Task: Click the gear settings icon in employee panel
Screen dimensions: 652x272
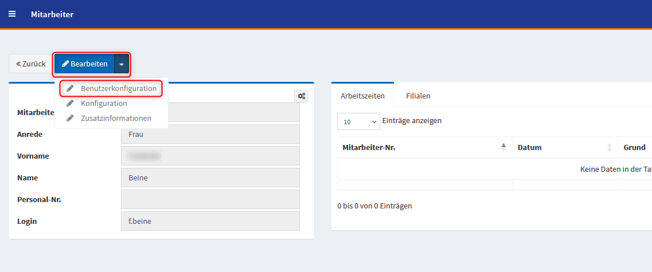Action: pyautogui.click(x=301, y=96)
